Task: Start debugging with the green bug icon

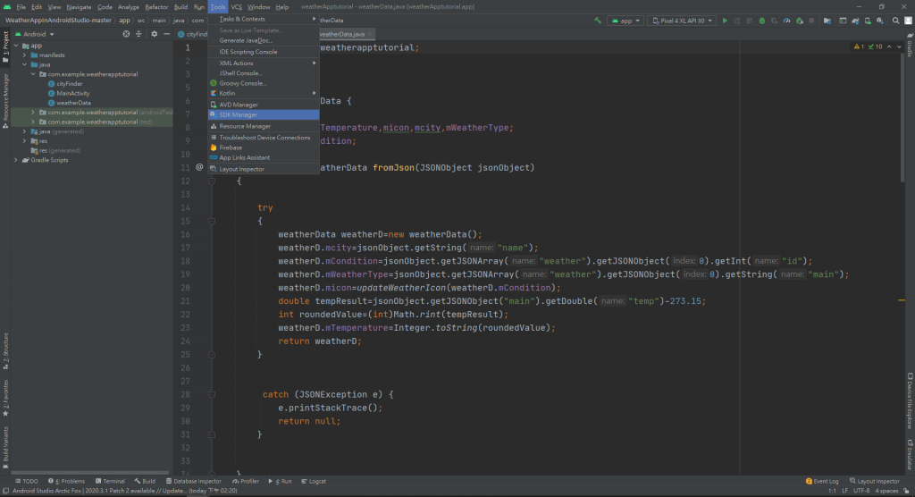Action: pos(761,21)
